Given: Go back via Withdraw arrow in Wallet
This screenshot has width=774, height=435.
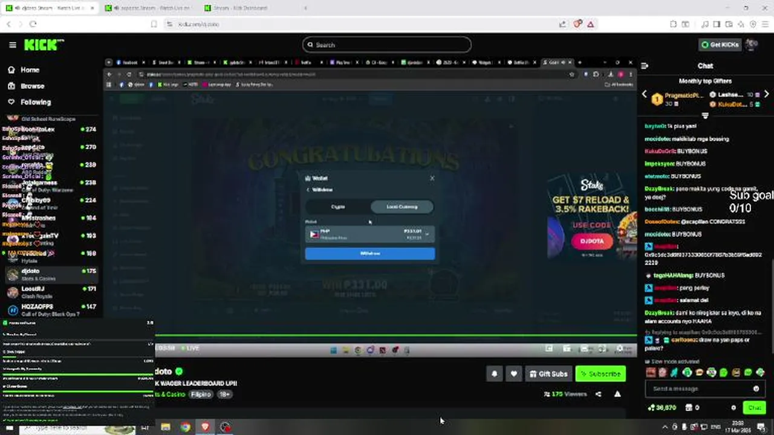Looking at the screenshot, I should point(308,190).
